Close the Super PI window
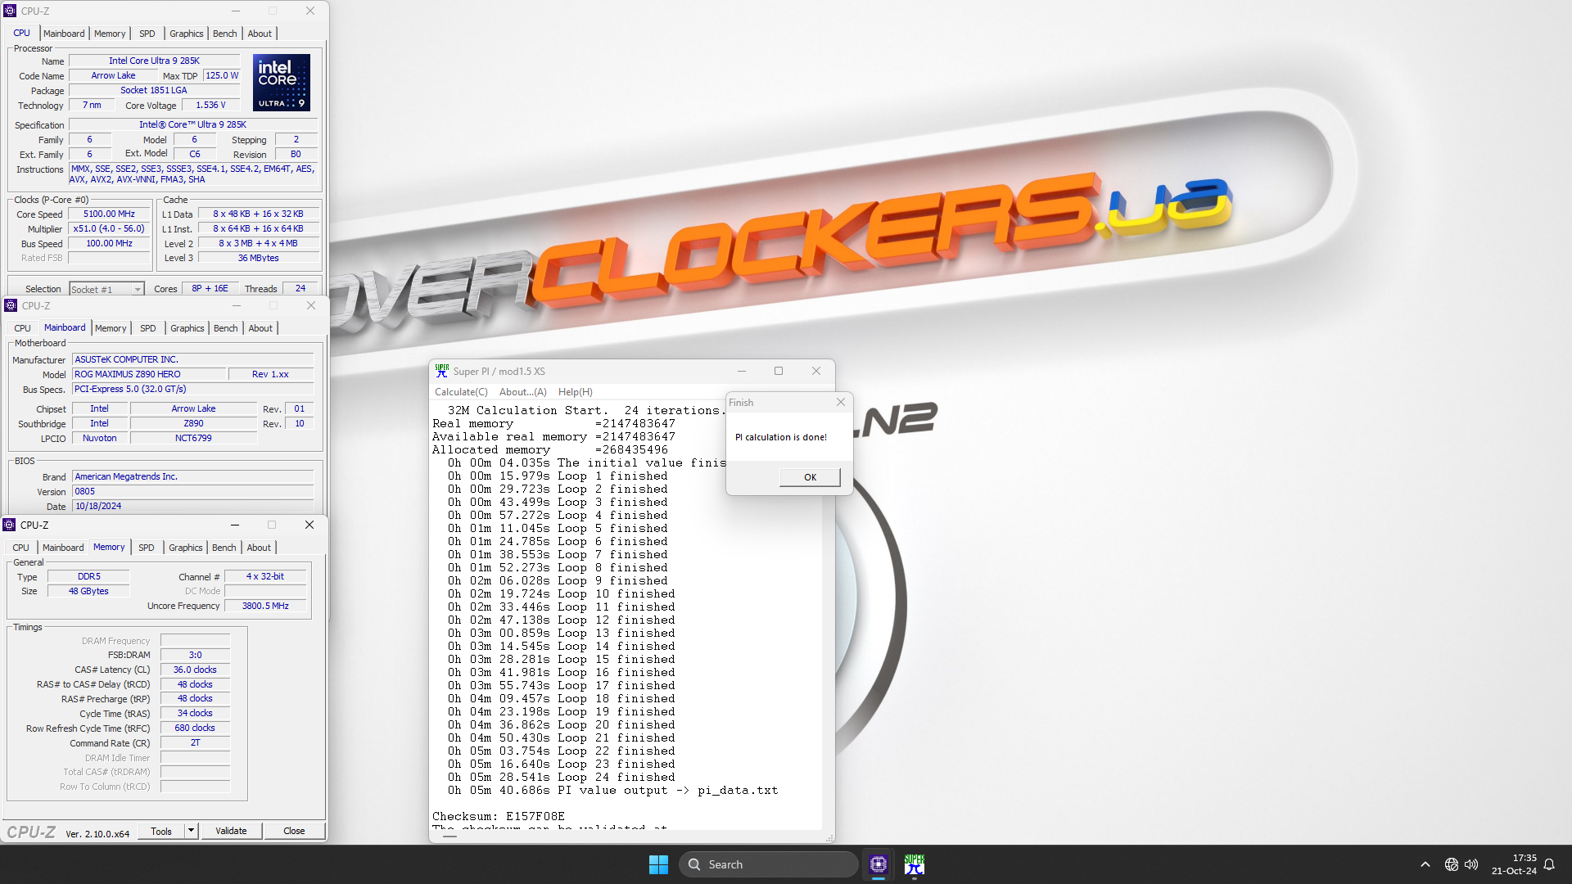 (x=816, y=371)
